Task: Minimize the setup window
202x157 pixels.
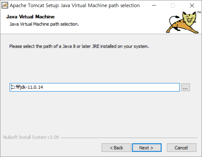Action: tap(154, 6)
